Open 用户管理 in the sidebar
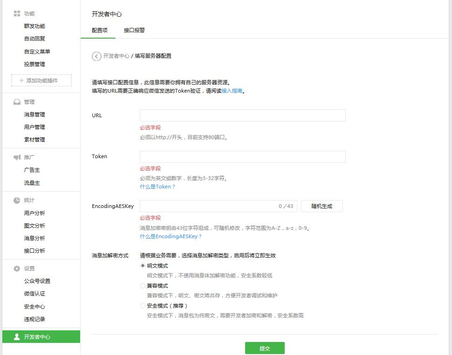The height and width of the screenshot is (355, 452). pos(34,127)
